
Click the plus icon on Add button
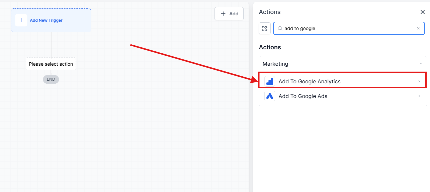[x=223, y=14]
